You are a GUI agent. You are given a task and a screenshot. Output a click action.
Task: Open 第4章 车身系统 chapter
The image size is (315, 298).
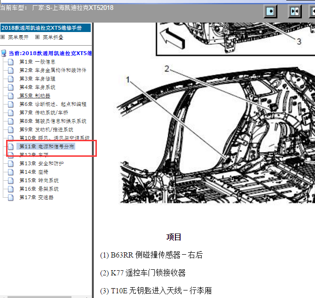point(37,87)
